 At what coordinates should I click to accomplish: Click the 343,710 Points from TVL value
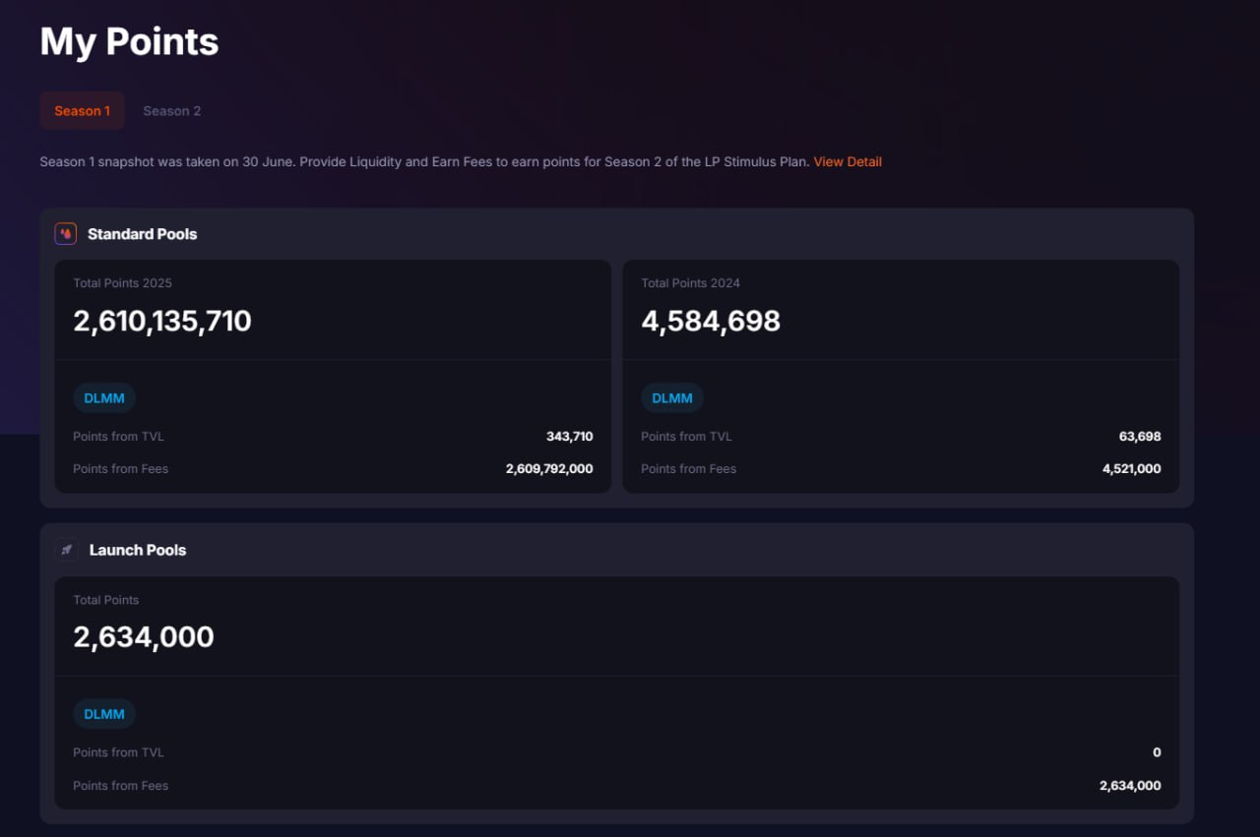tap(570, 437)
